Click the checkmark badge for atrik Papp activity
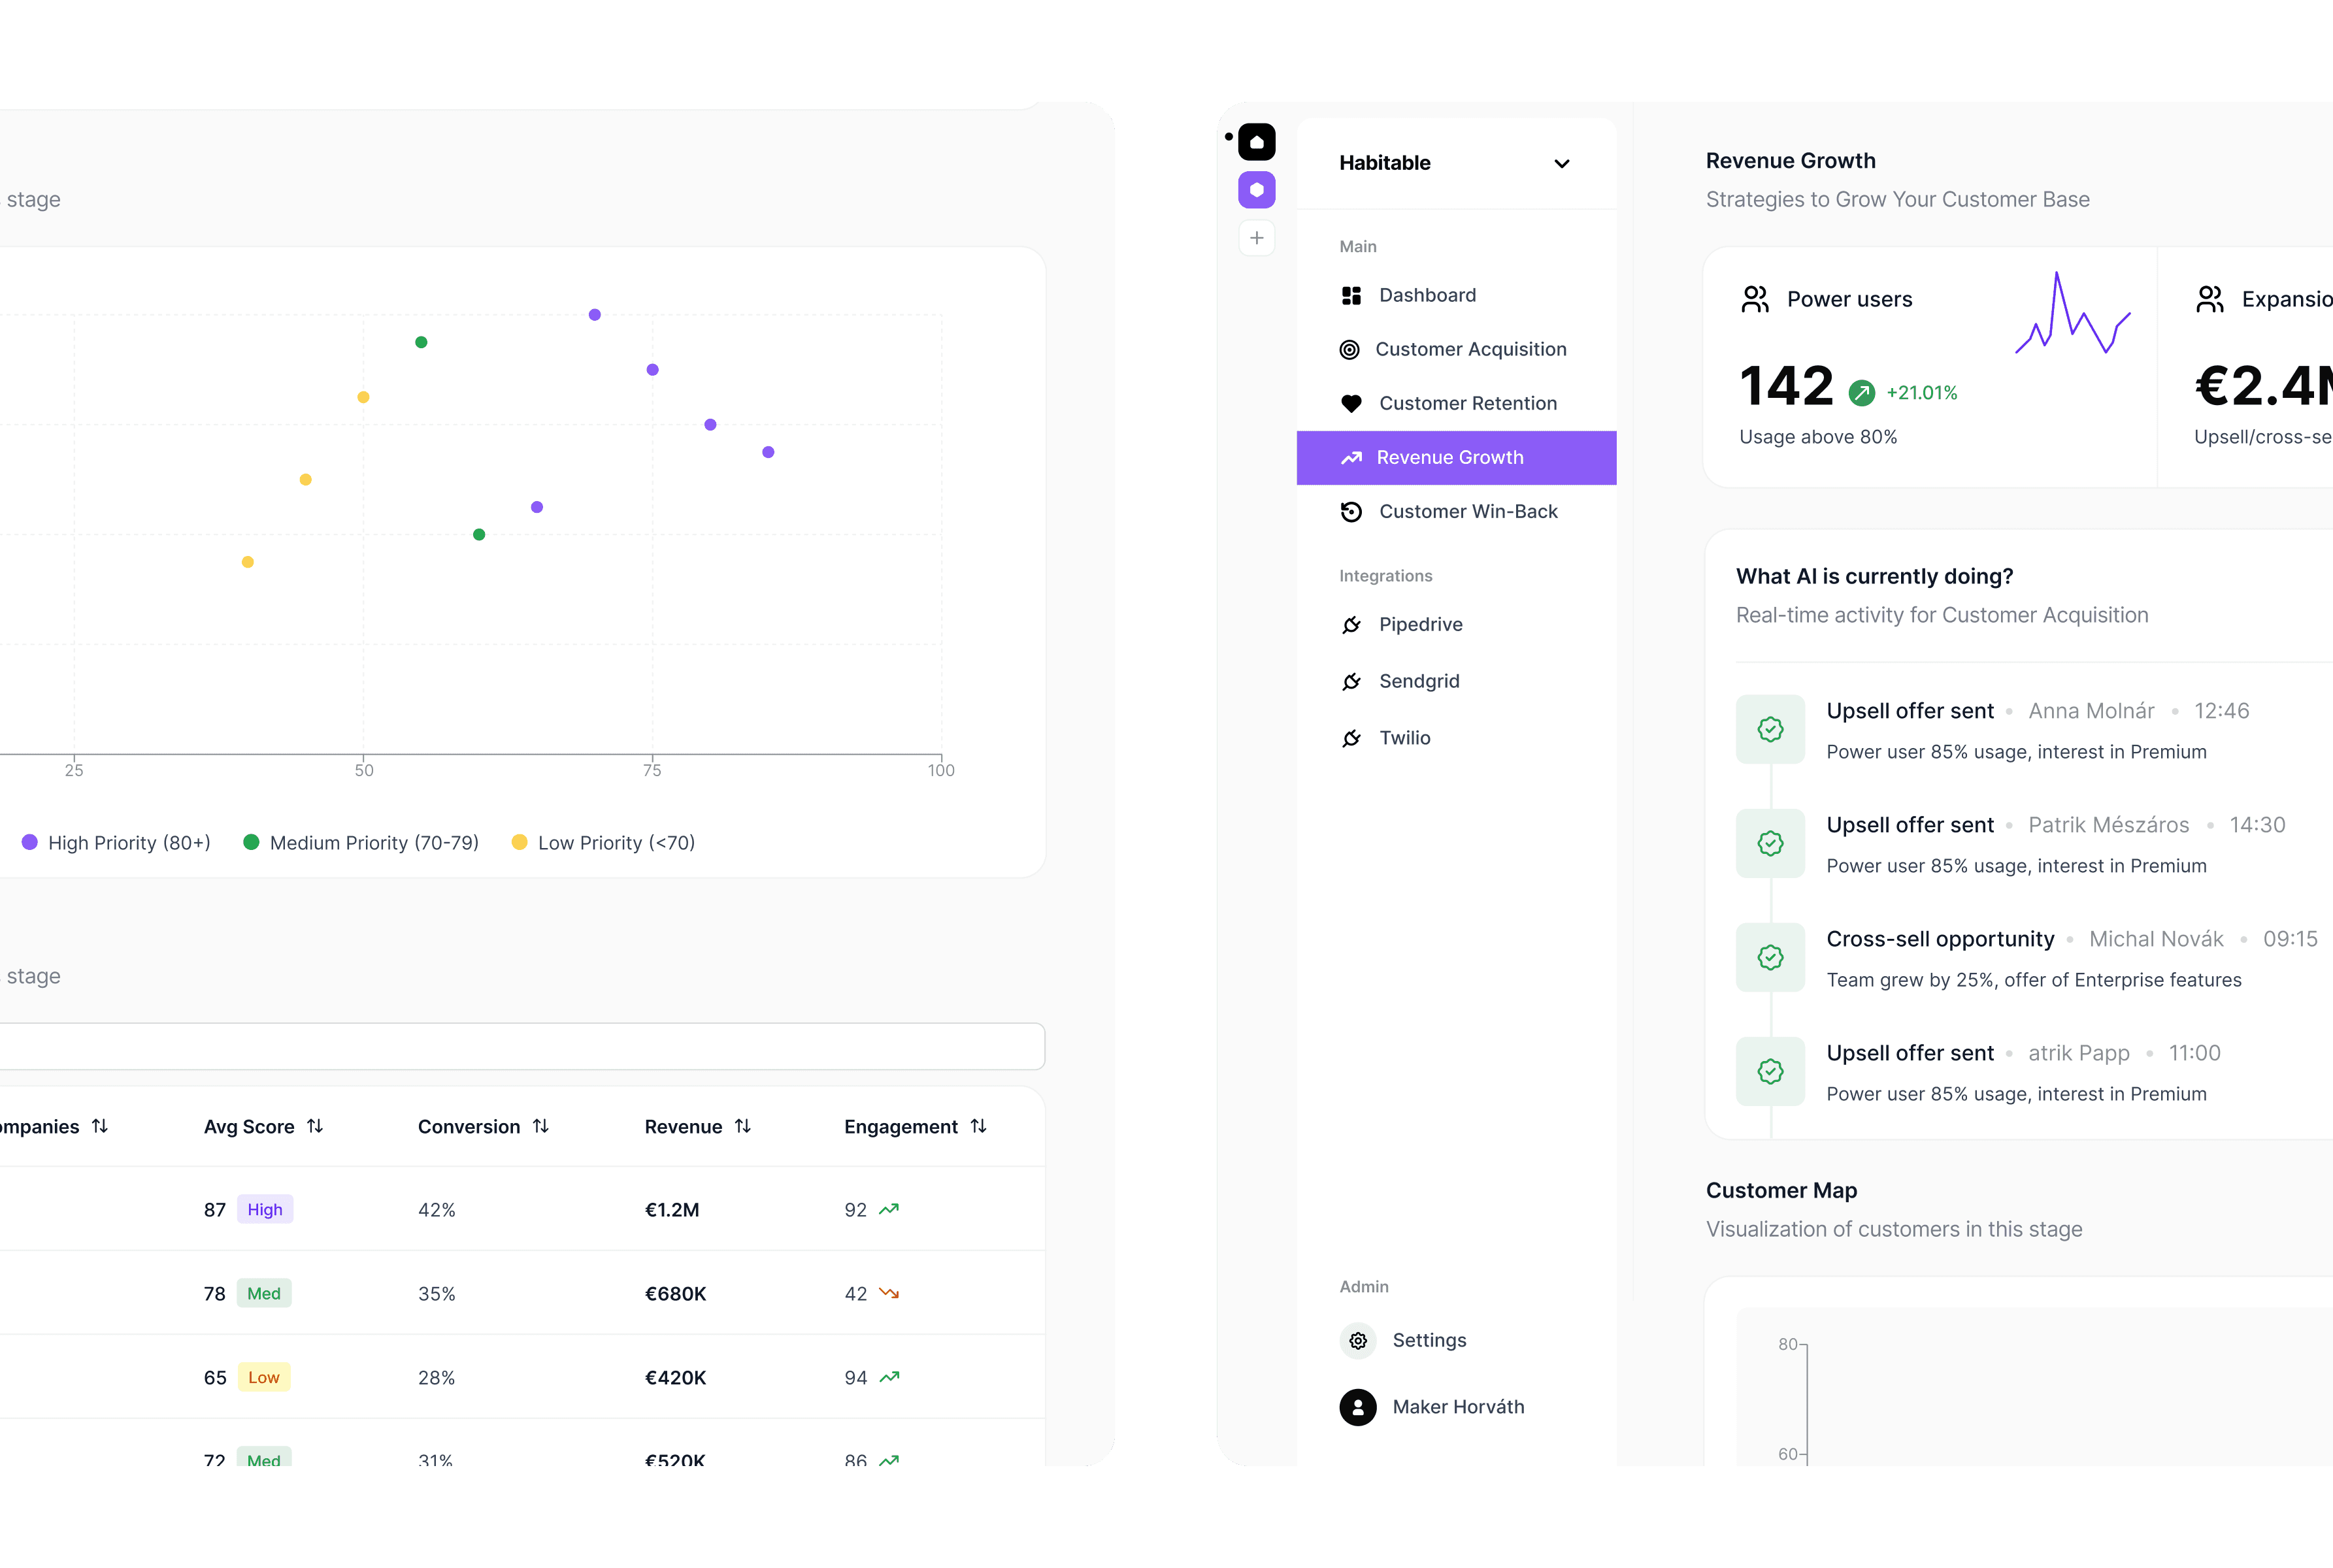This screenshot has height=1568, width=2333. (1770, 1072)
